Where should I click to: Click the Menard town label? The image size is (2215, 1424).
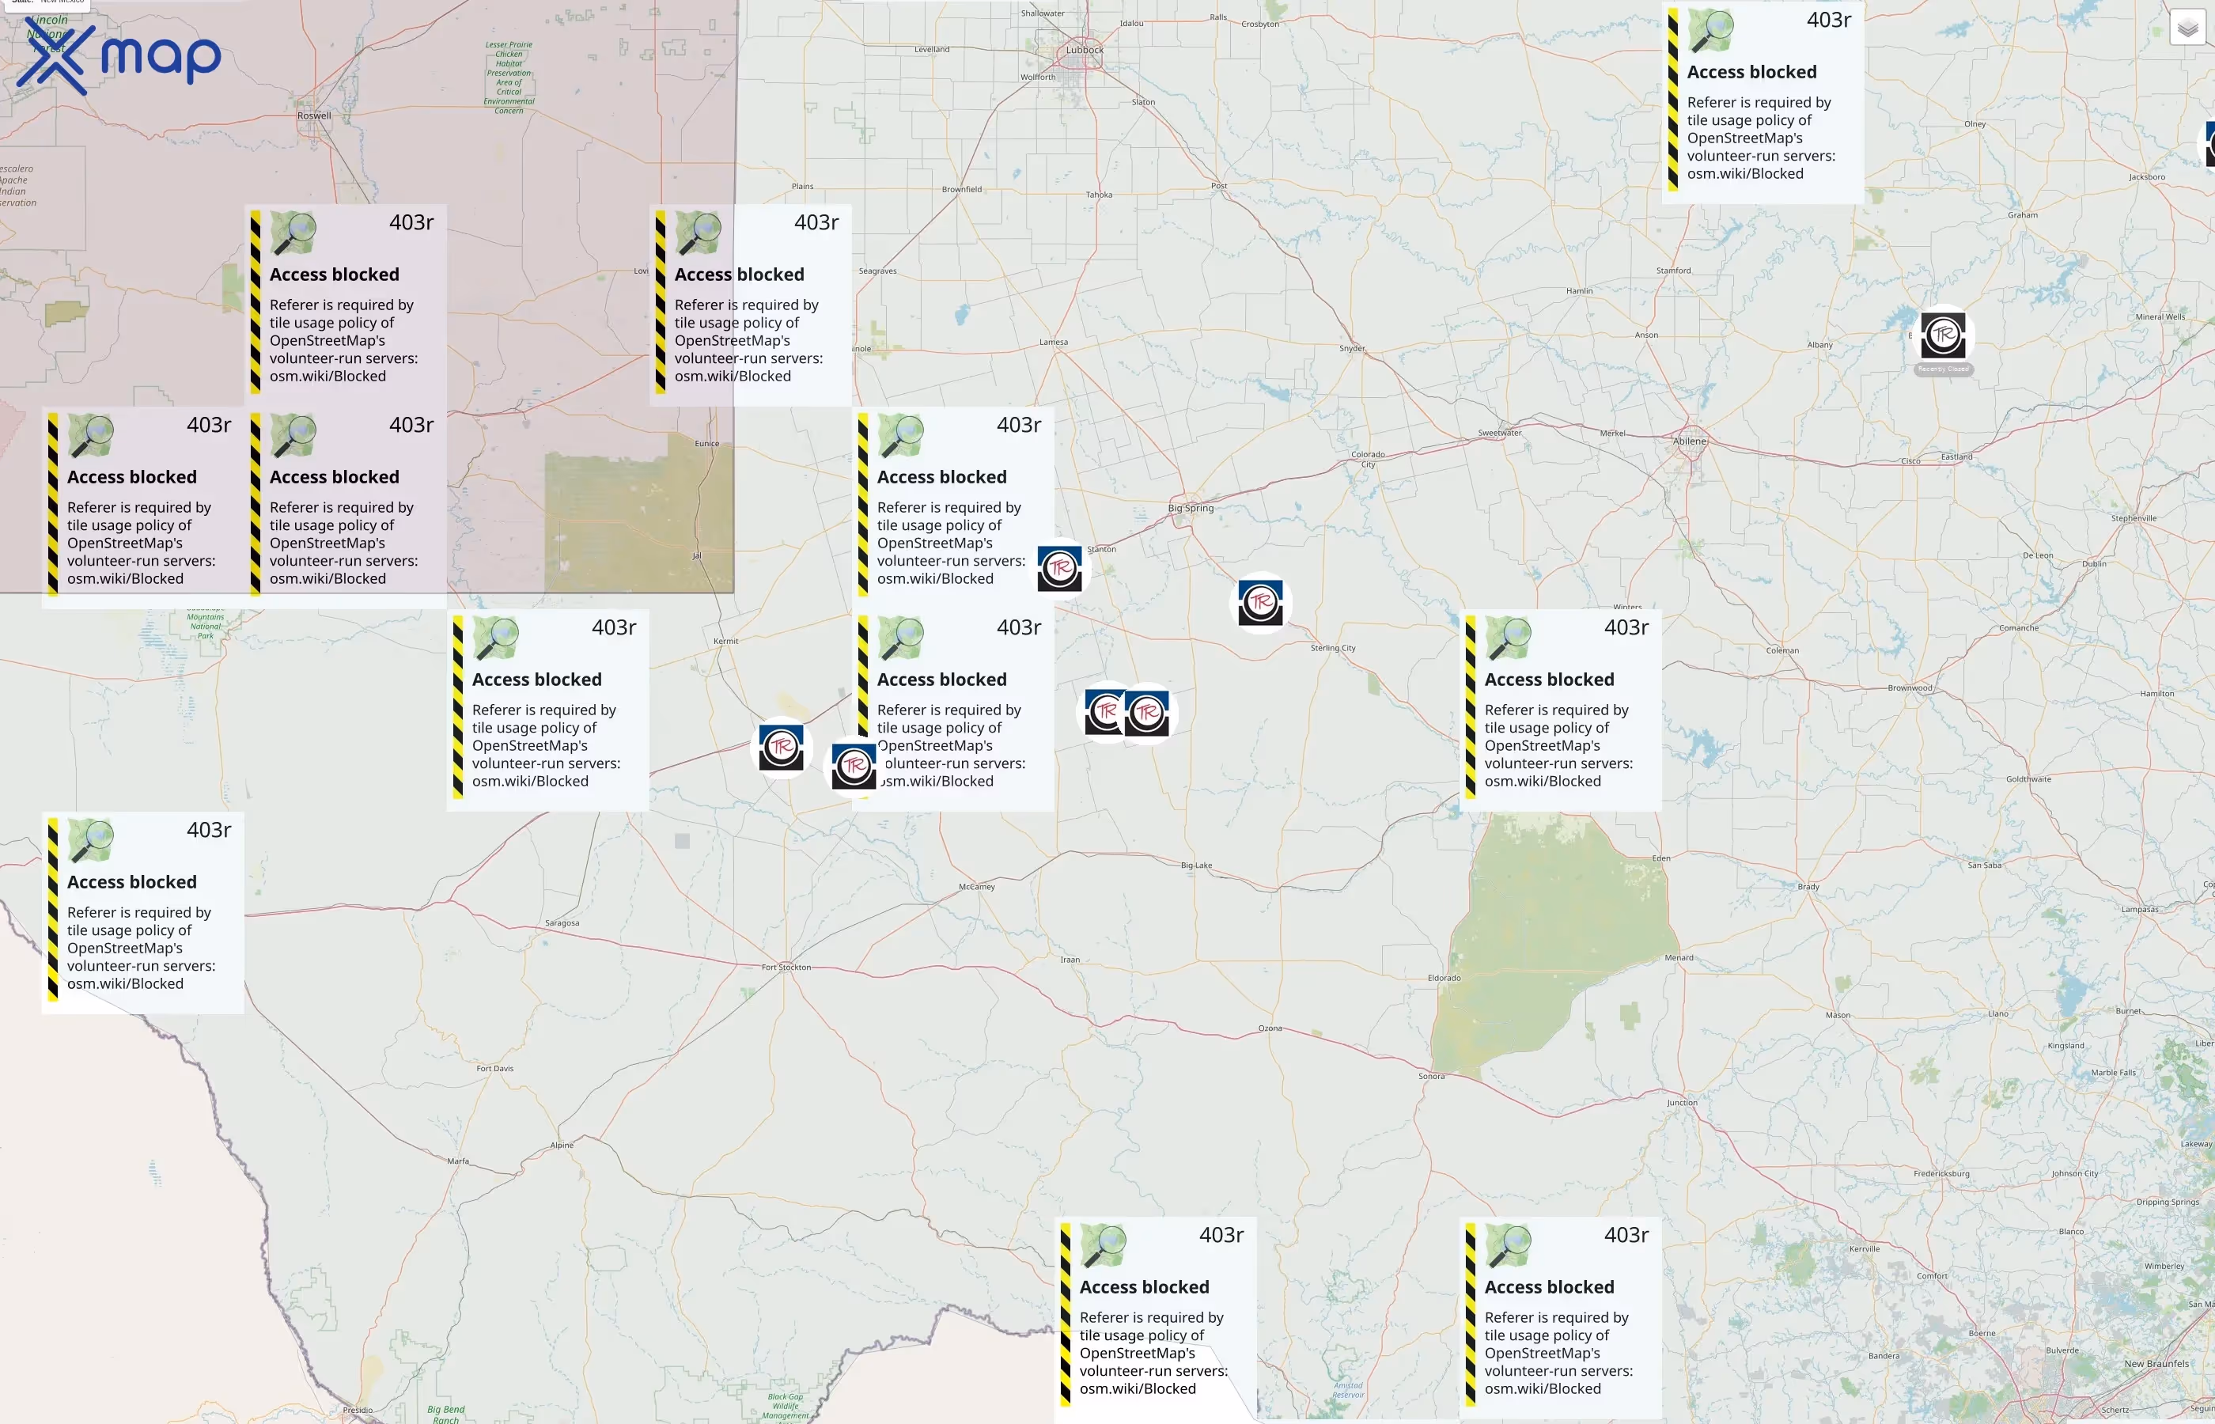pyautogui.click(x=1679, y=957)
